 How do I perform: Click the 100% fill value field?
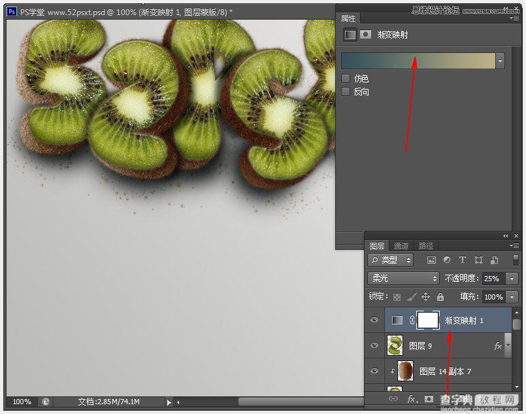pos(494,297)
